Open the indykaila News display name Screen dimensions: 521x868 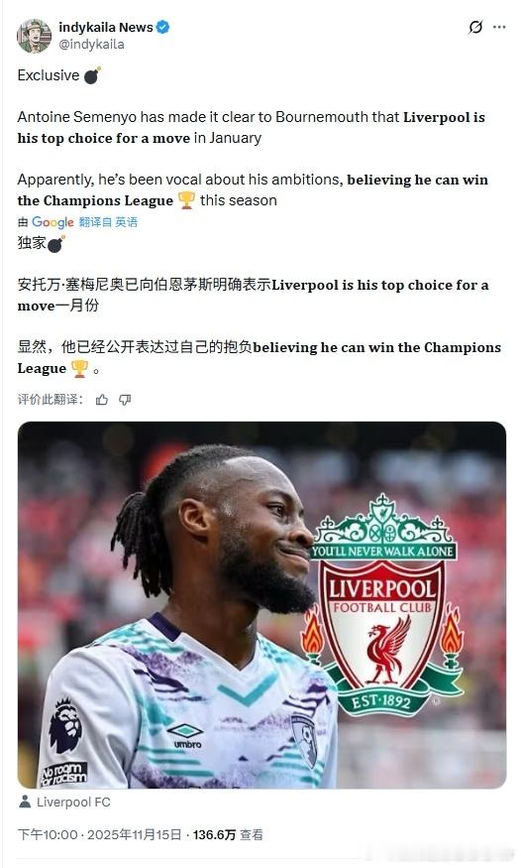pyautogui.click(x=106, y=27)
